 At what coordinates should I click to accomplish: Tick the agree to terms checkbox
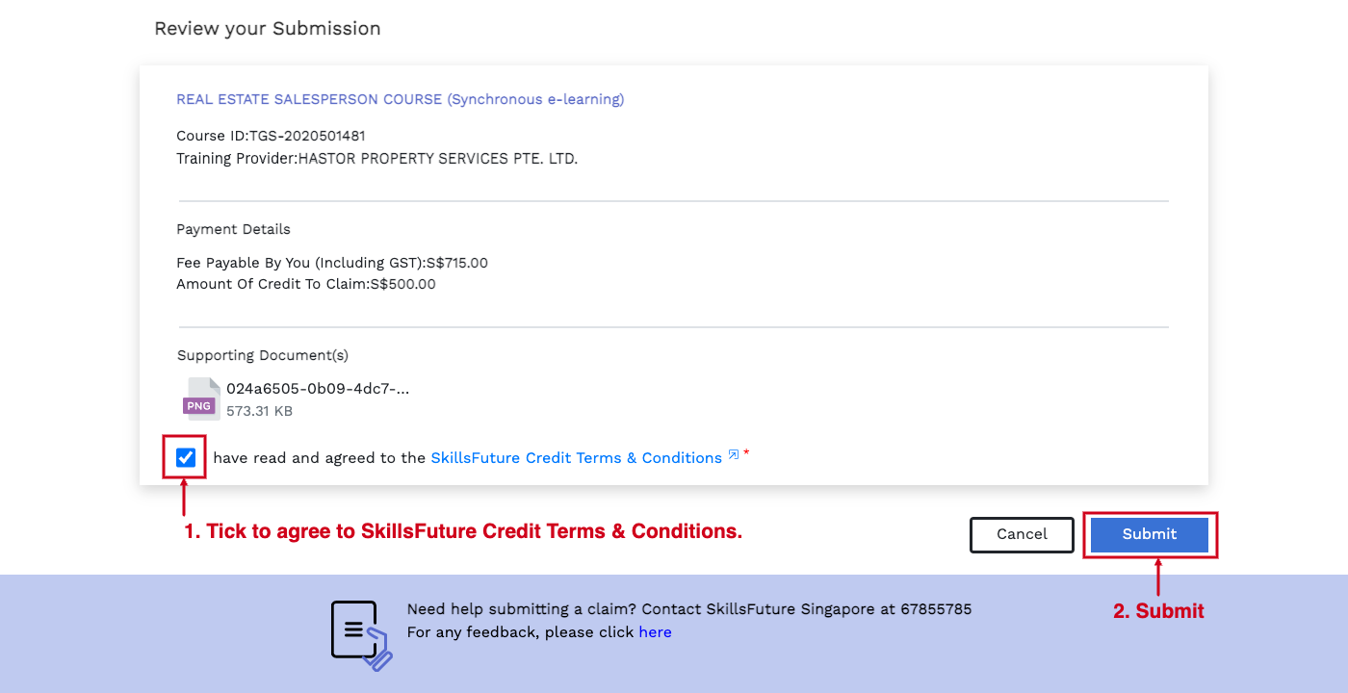coord(186,457)
